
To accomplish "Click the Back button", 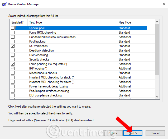I will point(113,133).
